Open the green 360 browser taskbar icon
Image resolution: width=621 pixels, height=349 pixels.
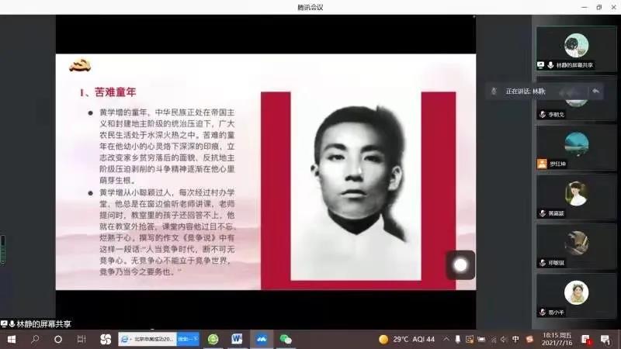point(213,340)
